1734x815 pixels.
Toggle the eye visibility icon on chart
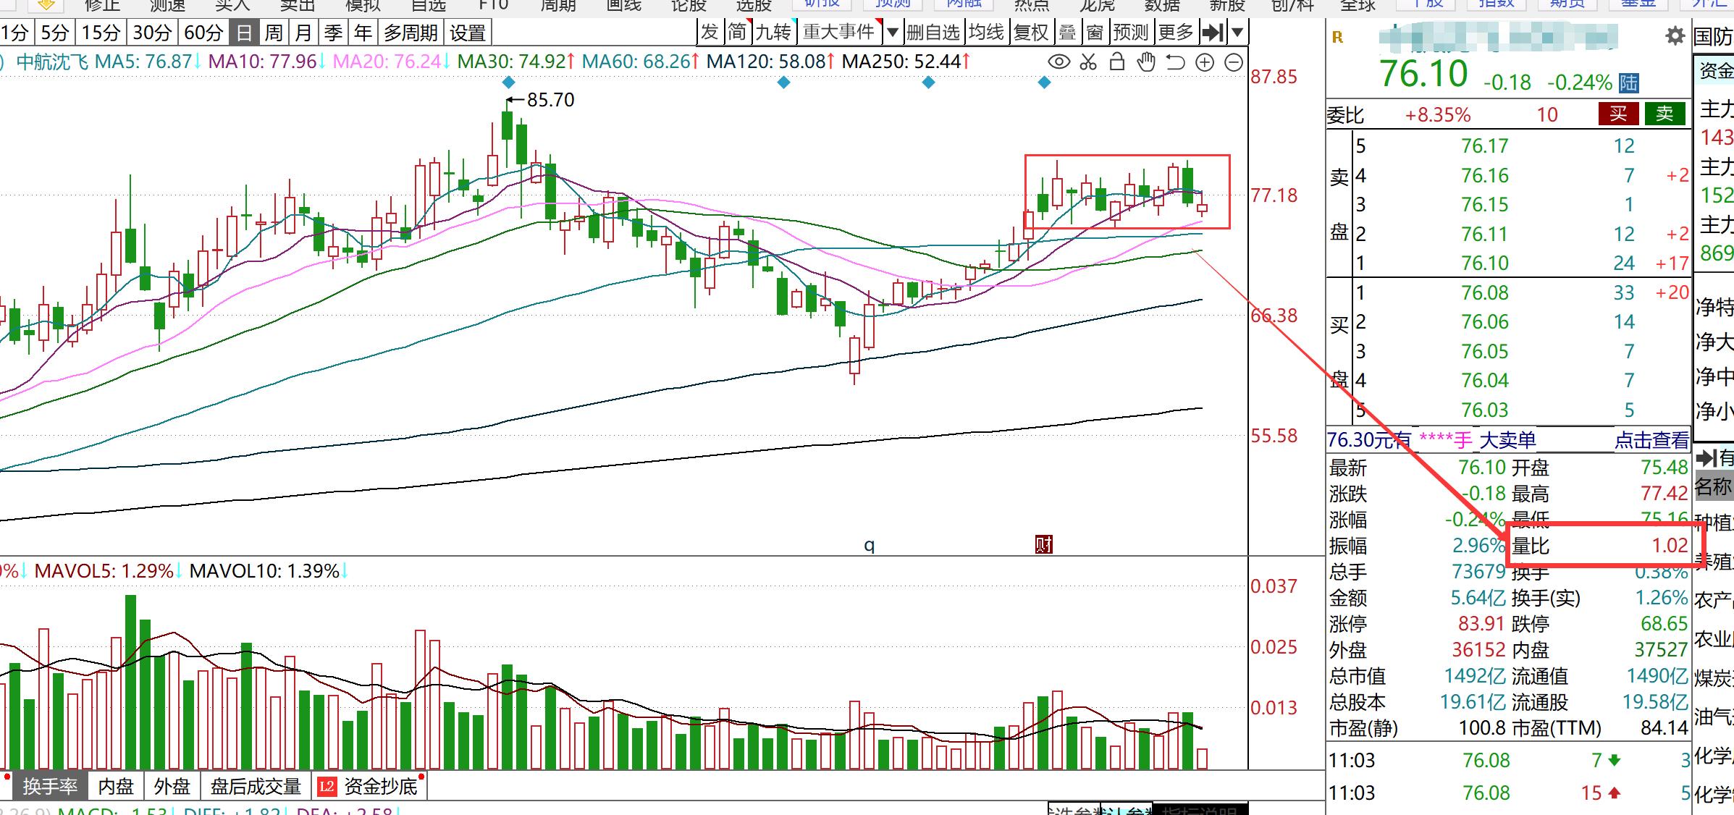click(x=1059, y=62)
